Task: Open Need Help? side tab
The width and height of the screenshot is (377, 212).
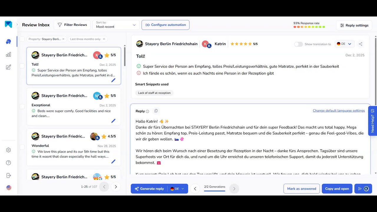Action: [x=373, y=121]
